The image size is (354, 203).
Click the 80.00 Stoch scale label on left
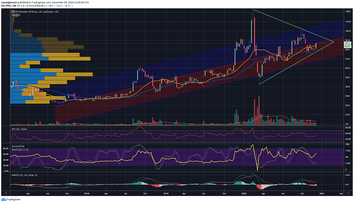6,149
